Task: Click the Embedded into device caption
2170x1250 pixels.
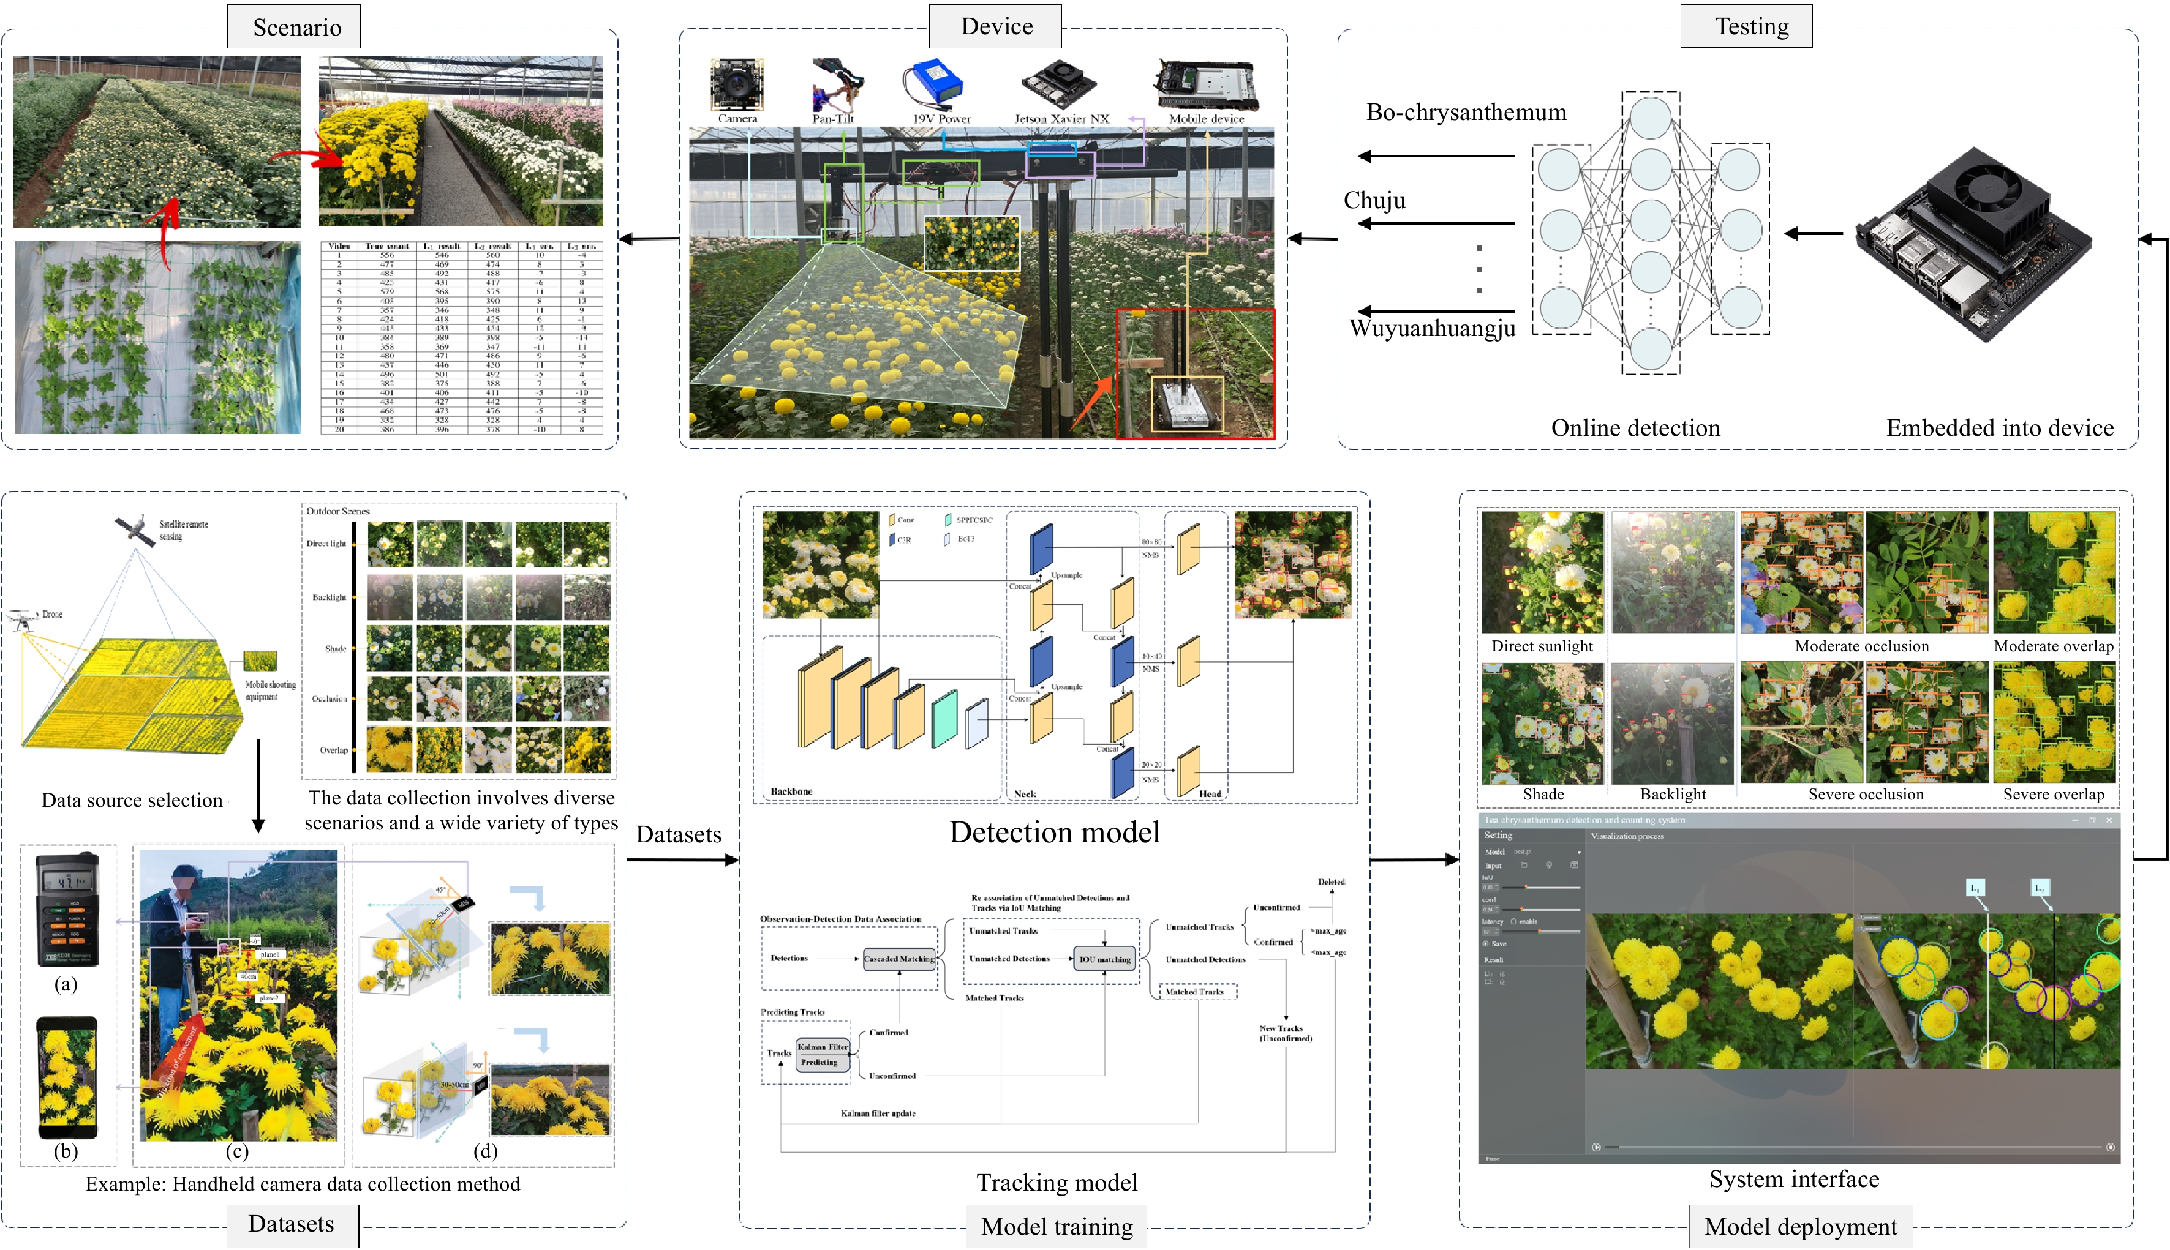Action: point(2000,427)
